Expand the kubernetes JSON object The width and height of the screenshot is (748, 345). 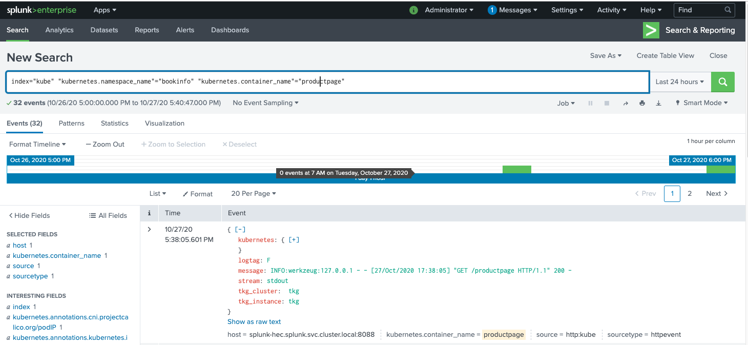coord(294,240)
